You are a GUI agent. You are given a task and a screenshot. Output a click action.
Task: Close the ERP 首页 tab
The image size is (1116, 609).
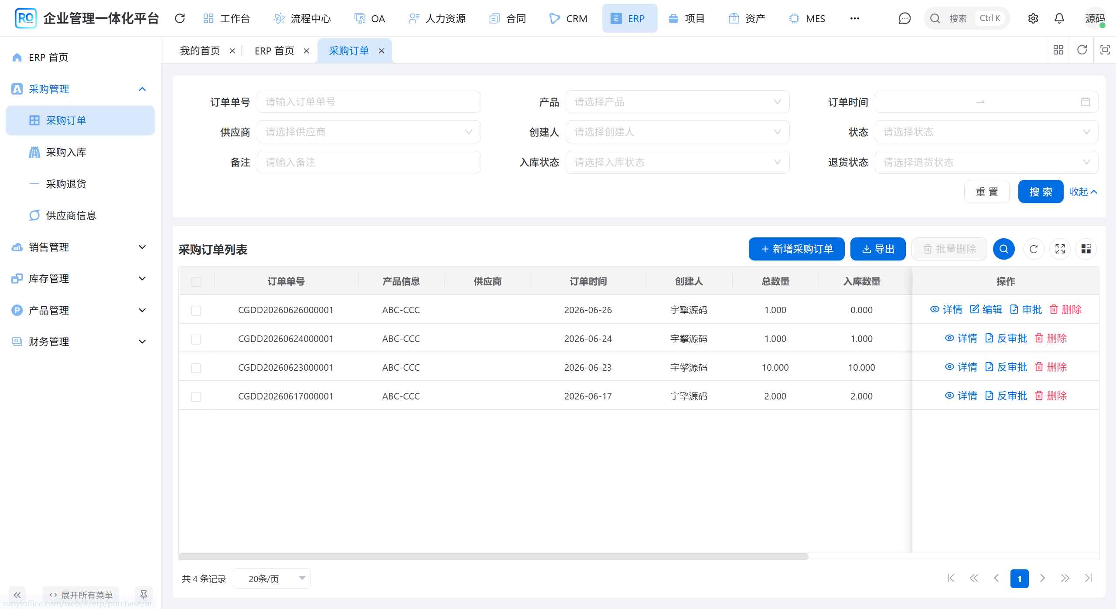[x=307, y=51]
